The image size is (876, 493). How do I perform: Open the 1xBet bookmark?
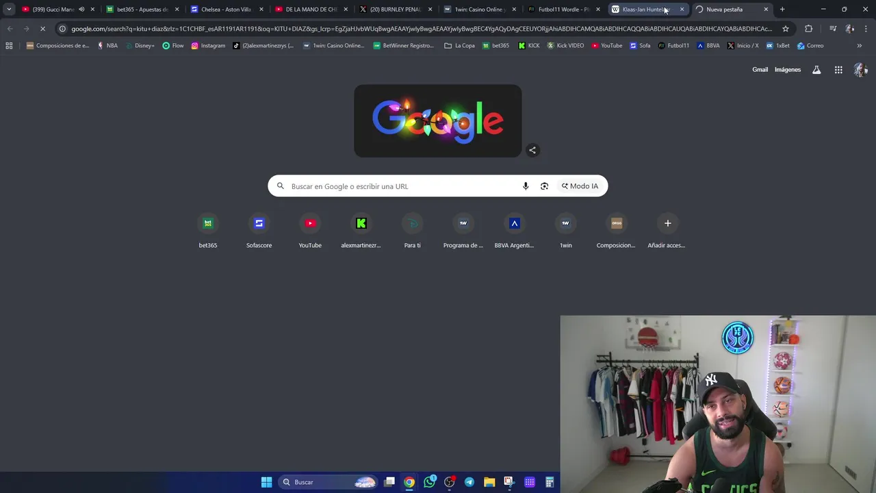[777, 46]
